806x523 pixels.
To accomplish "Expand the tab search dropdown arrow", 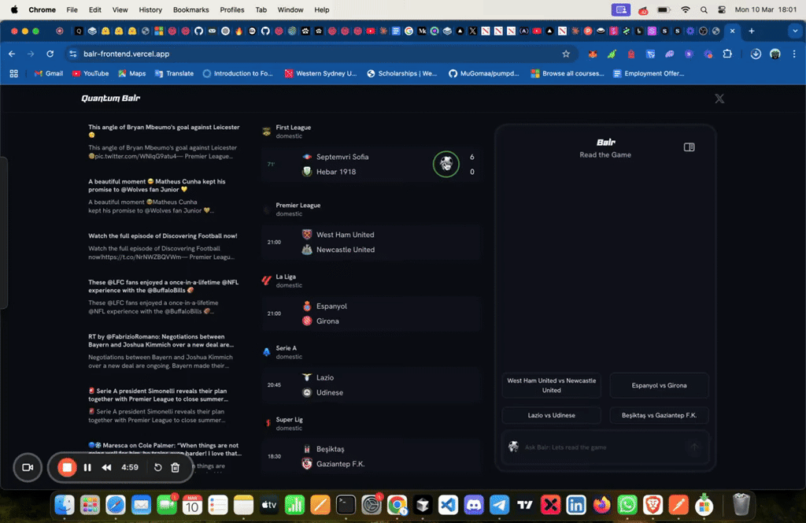I will click(795, 31).
